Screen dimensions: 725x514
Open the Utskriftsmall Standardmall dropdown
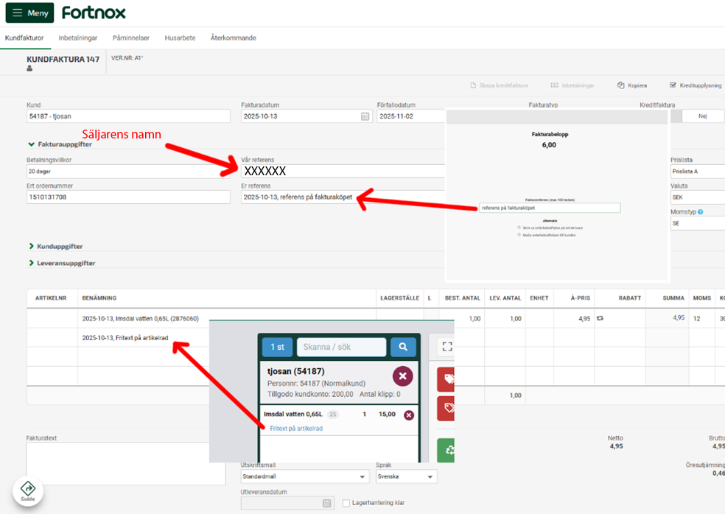pos(304,476)
